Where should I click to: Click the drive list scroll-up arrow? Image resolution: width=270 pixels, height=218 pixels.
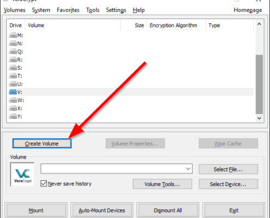coord(259,24)
